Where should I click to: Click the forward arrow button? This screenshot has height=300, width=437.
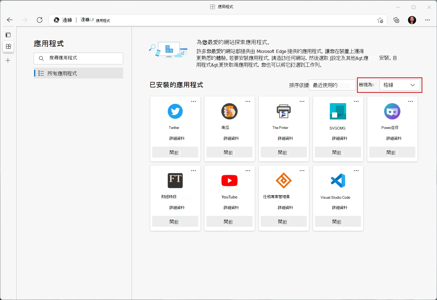(x=25, y=20)
